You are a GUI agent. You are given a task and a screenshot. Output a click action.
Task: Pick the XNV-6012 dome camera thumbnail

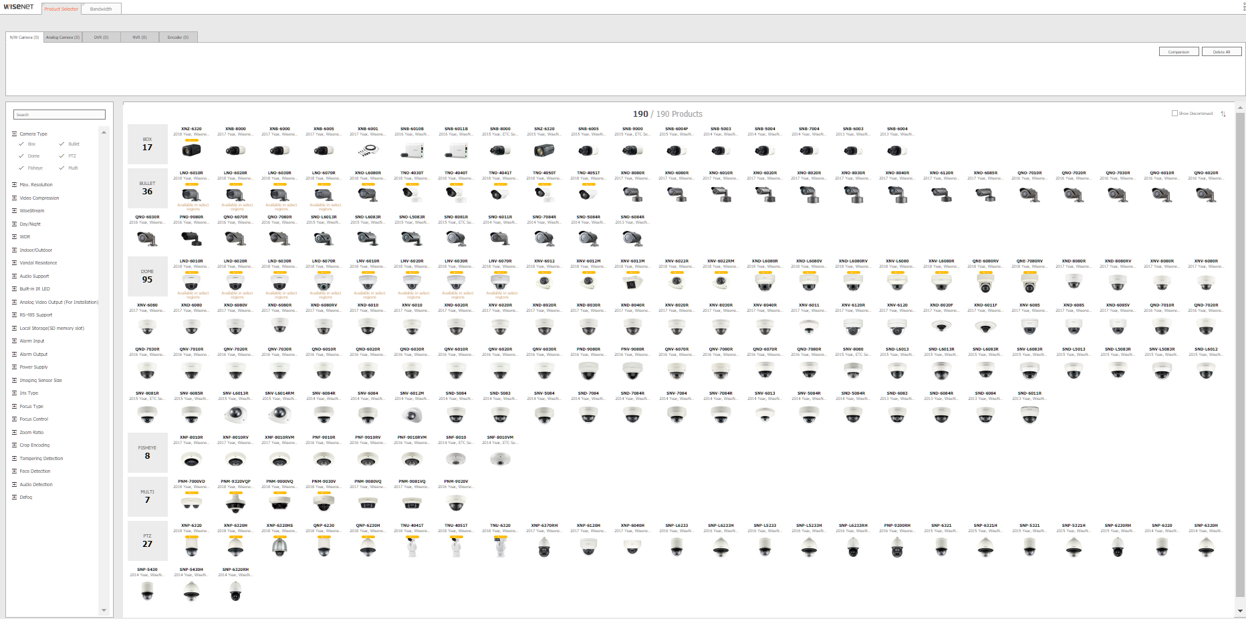click(x=544, y=282)
